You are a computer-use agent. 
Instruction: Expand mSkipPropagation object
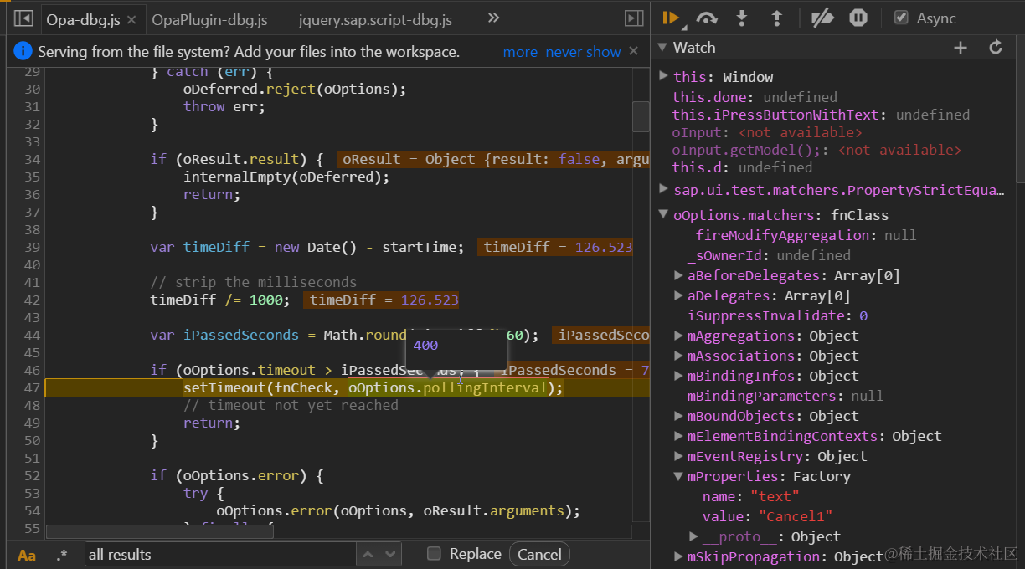coord(678,556)
